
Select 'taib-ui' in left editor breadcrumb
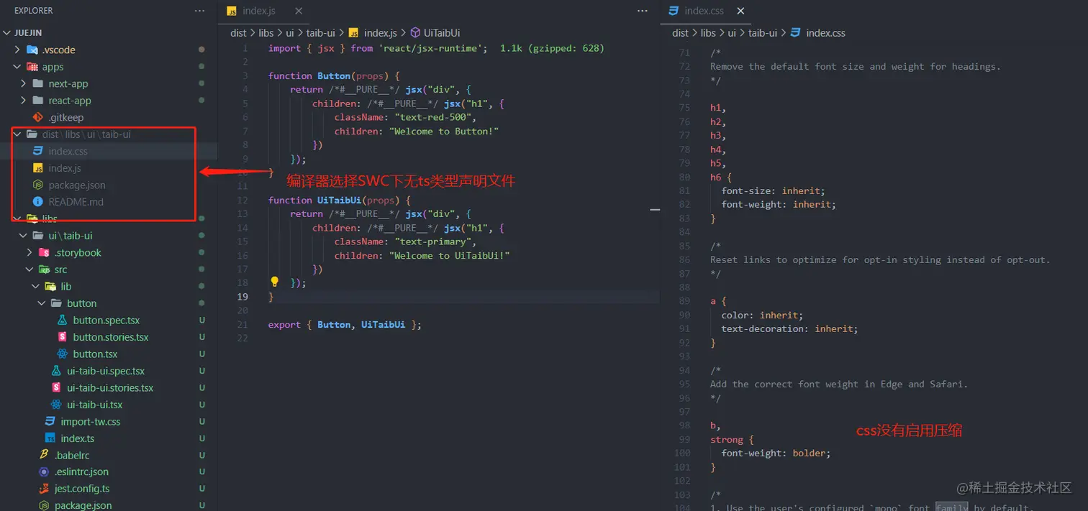coord(320,33)
